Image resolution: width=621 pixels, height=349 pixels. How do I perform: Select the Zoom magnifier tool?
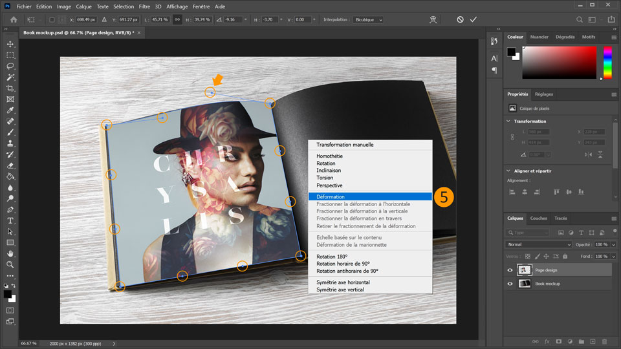pos(10,264)
